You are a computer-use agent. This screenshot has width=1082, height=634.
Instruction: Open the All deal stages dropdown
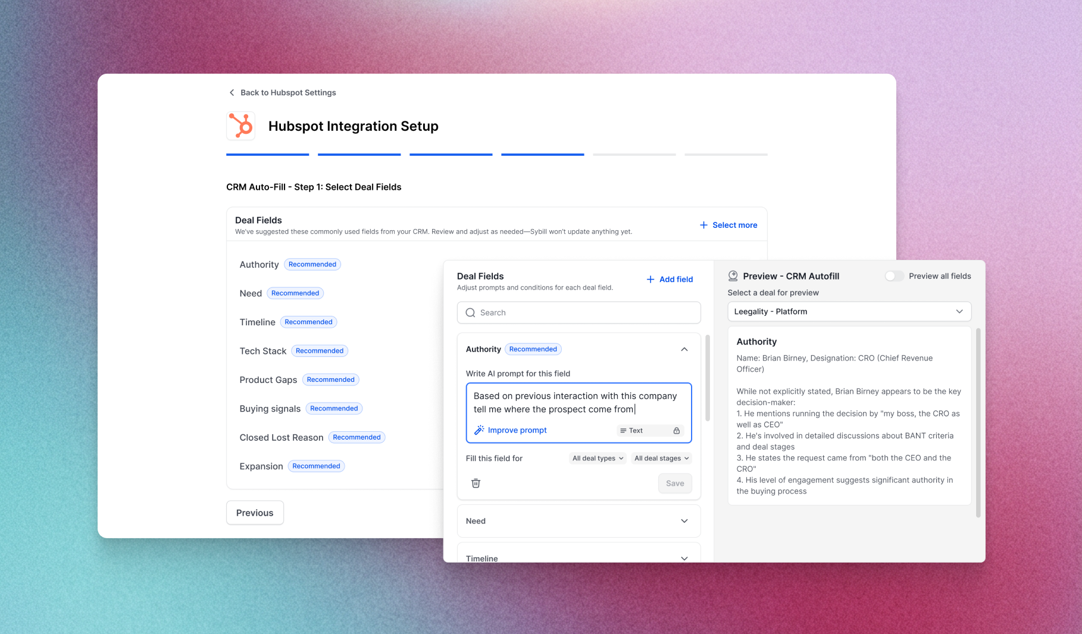pos(662,459)
